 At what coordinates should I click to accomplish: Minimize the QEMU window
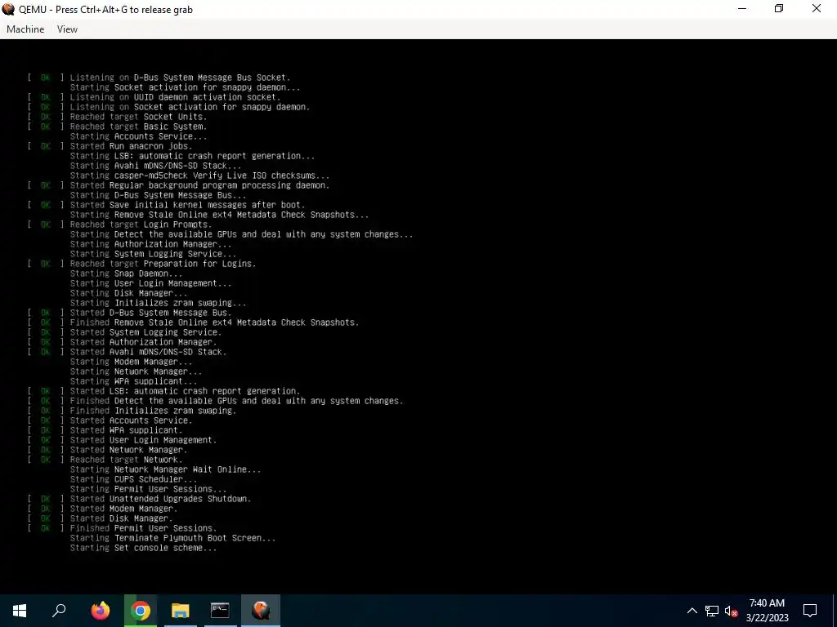click(x=742, y=9)
